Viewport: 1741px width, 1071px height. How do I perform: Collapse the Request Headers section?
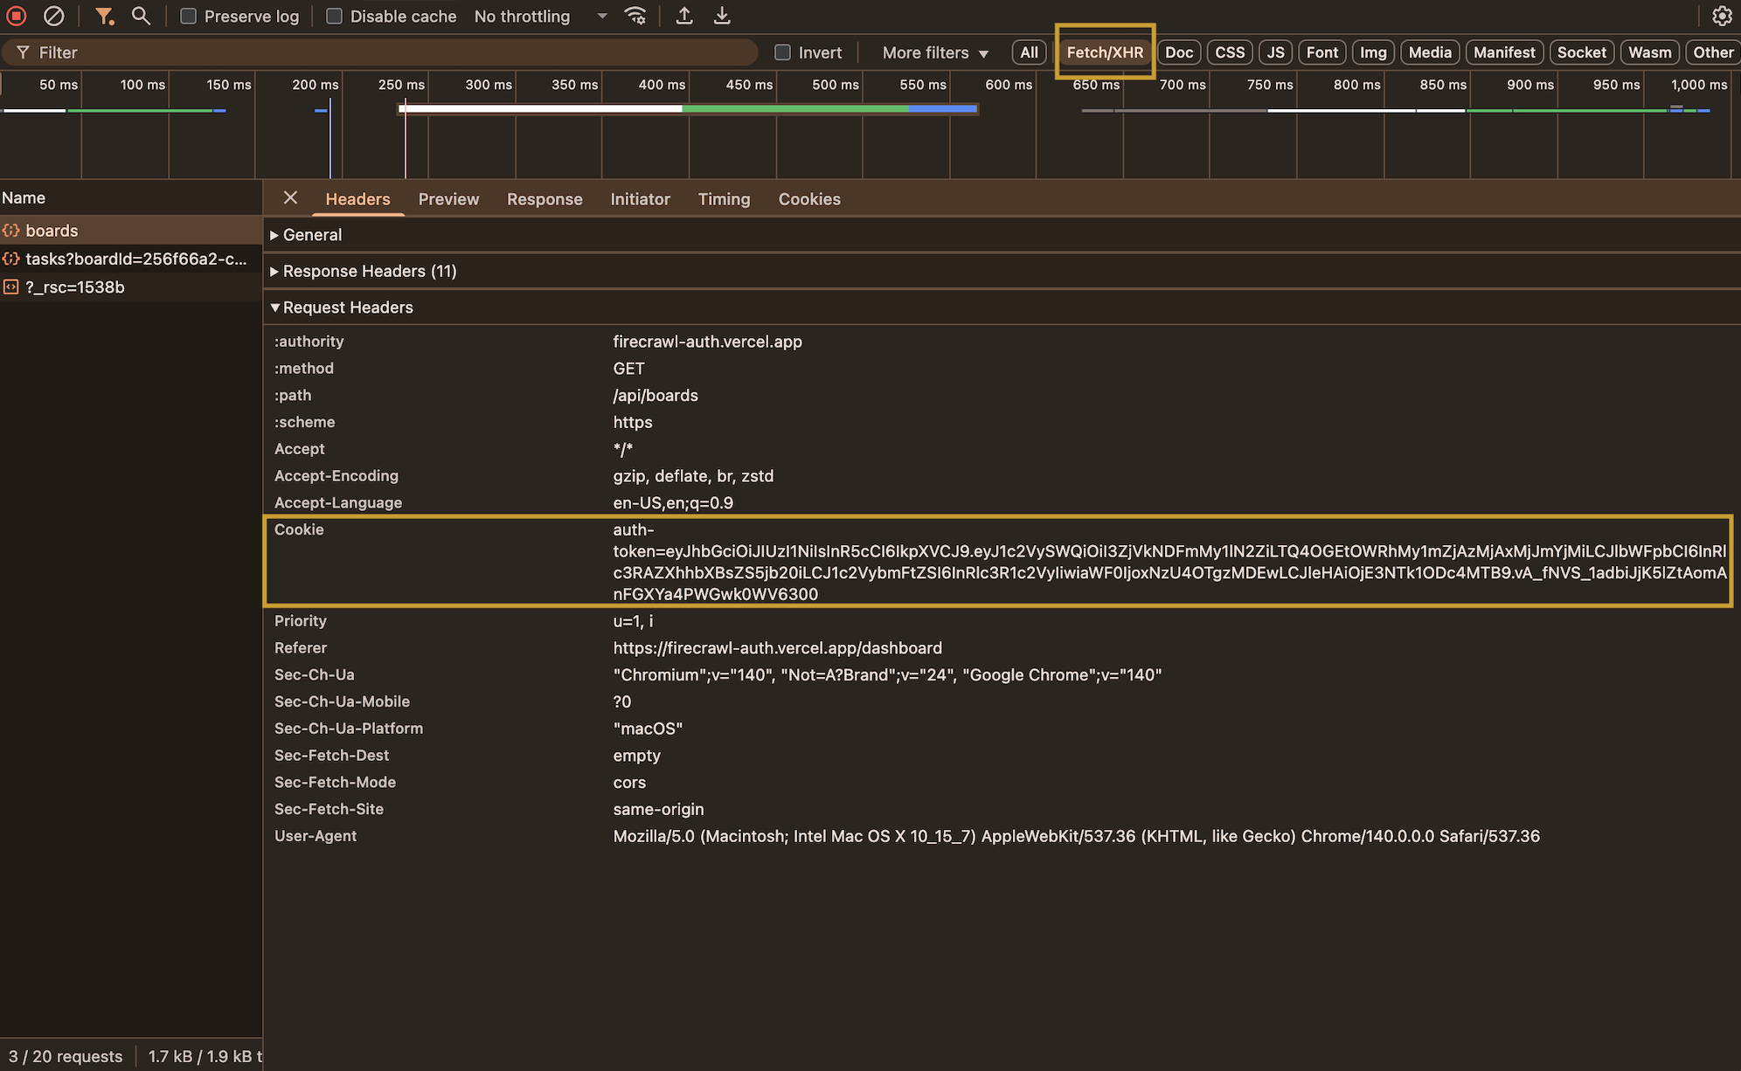click(343, 307)
